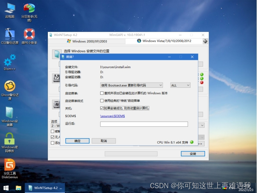Uncheck 如果安装成功则自动重启计算机

tap(102, 108)
